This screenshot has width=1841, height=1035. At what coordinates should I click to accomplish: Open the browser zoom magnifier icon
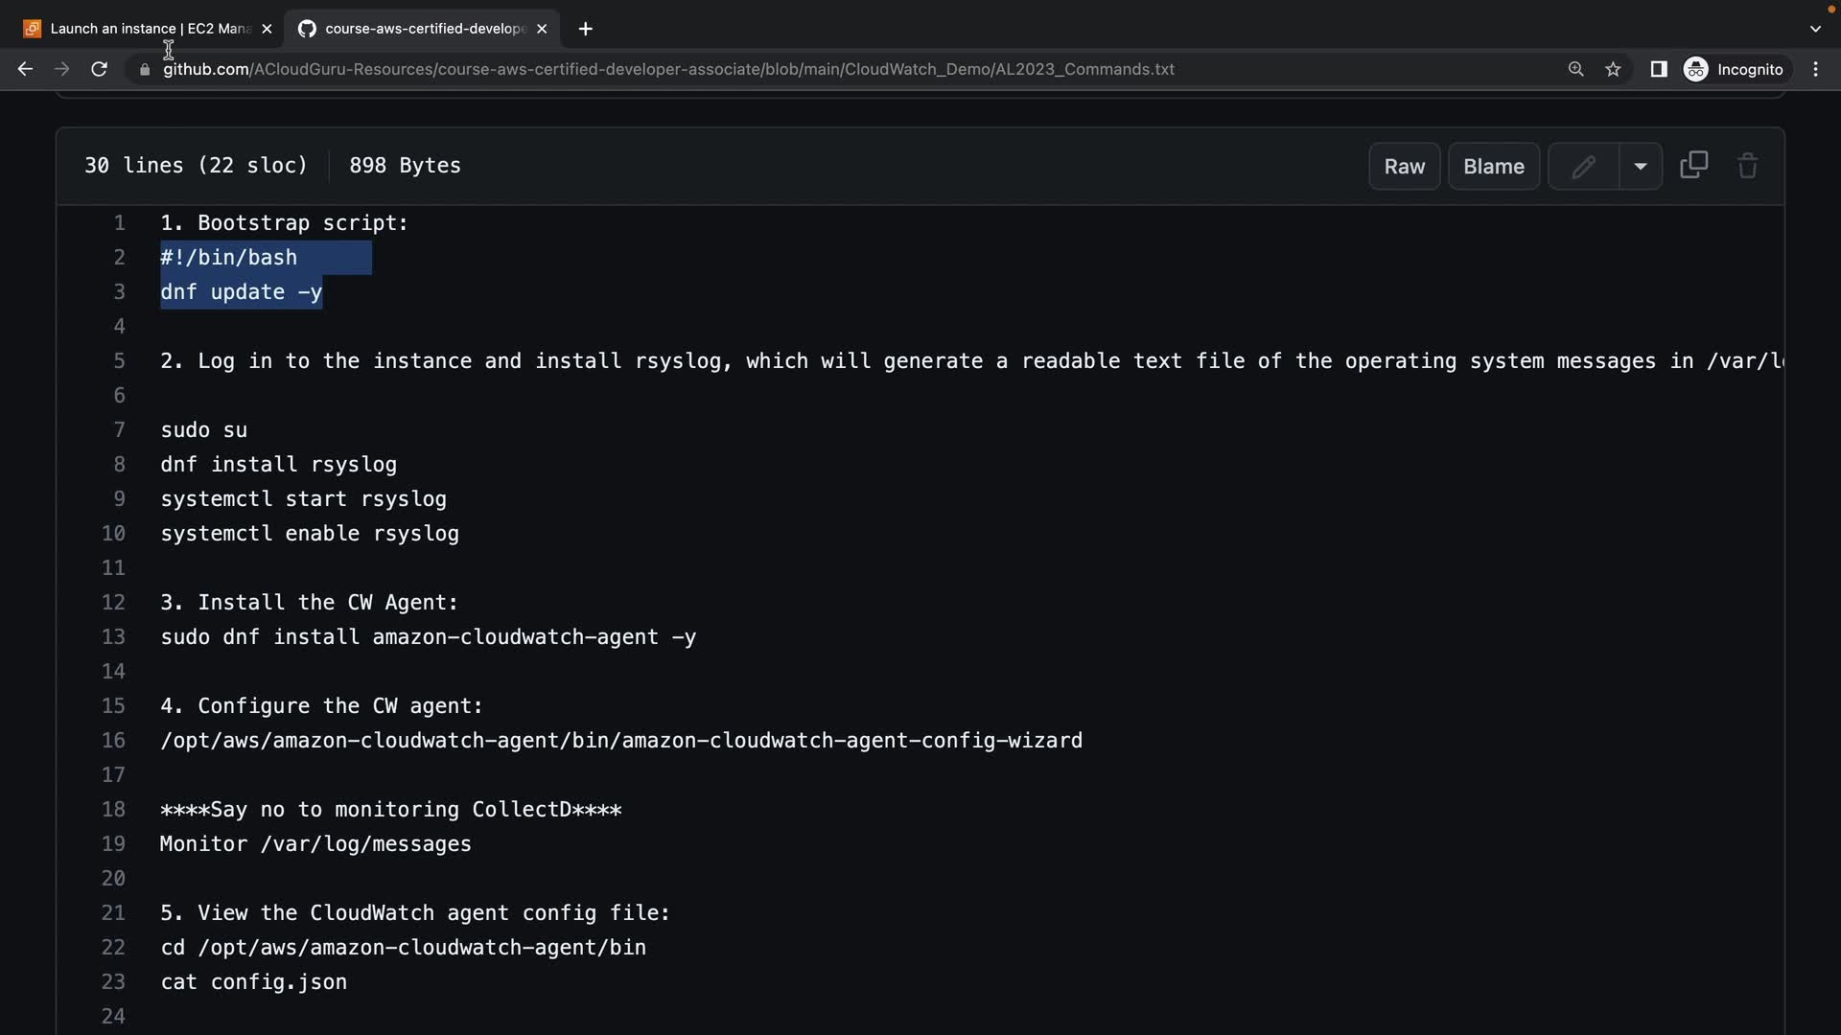pos(1575,69)
